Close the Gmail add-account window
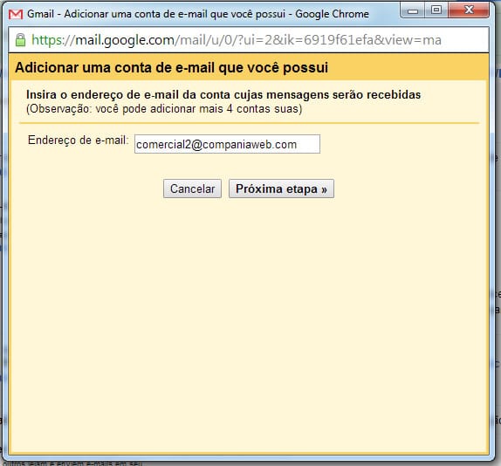This screenshot has width=501, height=466. point(469,10)
